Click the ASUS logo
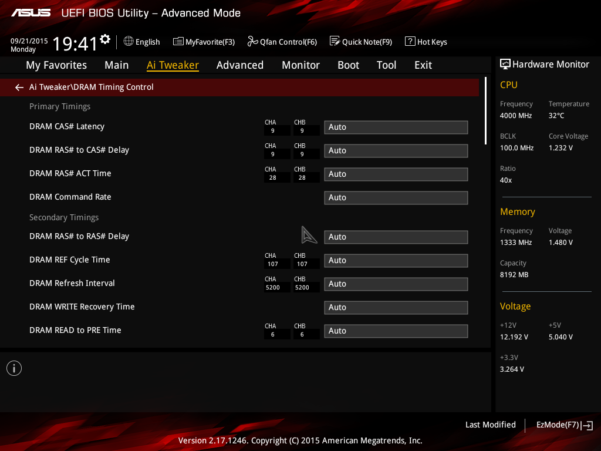601x451 pixels. [31, 13]
